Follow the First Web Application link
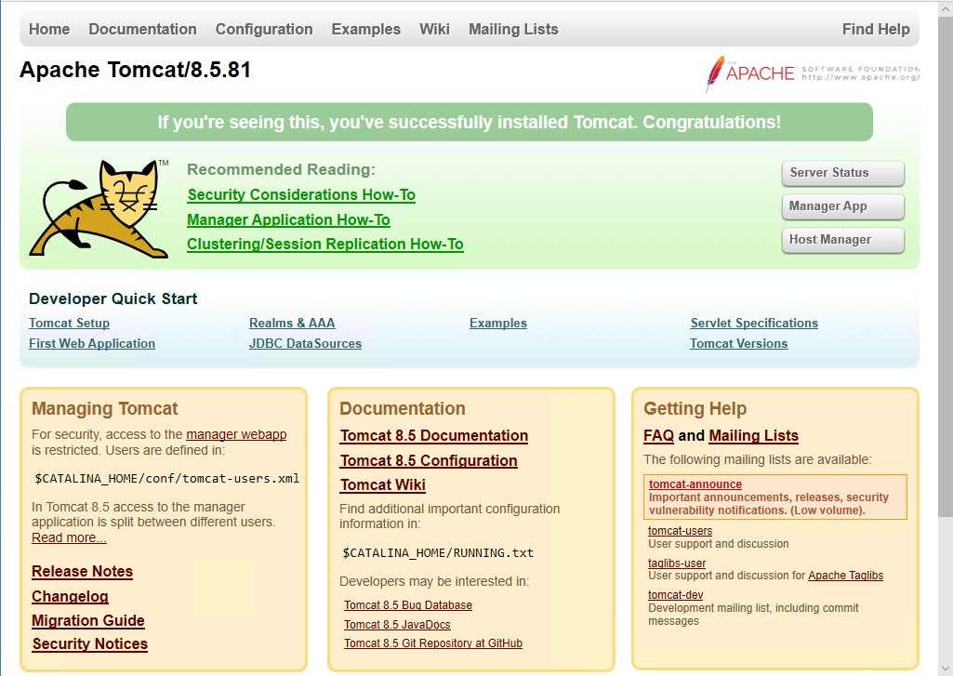Screen dimensions: 953x676 (x=92, y=343)
